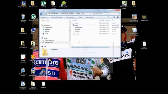Click Disco local (C:) in address breadcrumb
The height and width of the screenshot is (94, 168).
(55, 14)
